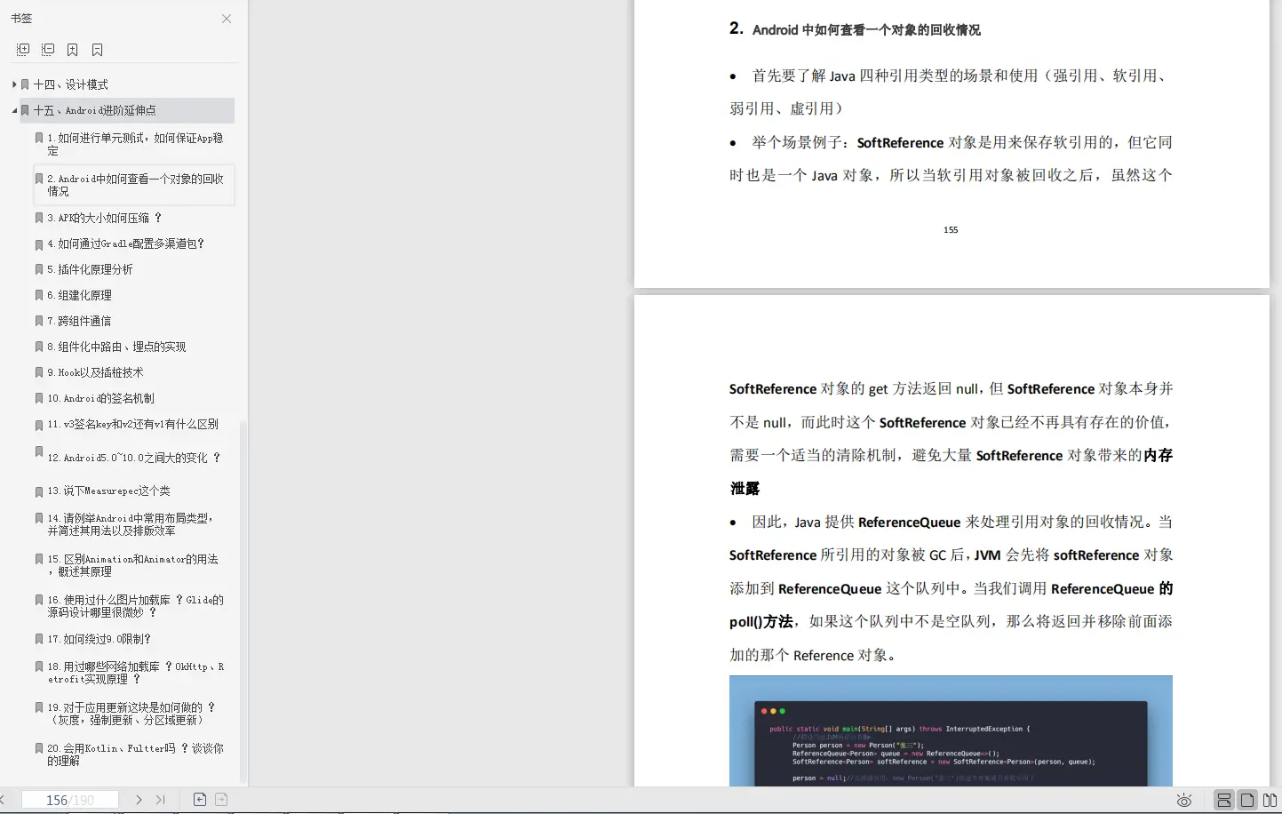Viewport: 1282px width, 814px height.
Task: Collapse the 十五、Android进阶延伸点 bookmark
Action: [x=14, y=110]
